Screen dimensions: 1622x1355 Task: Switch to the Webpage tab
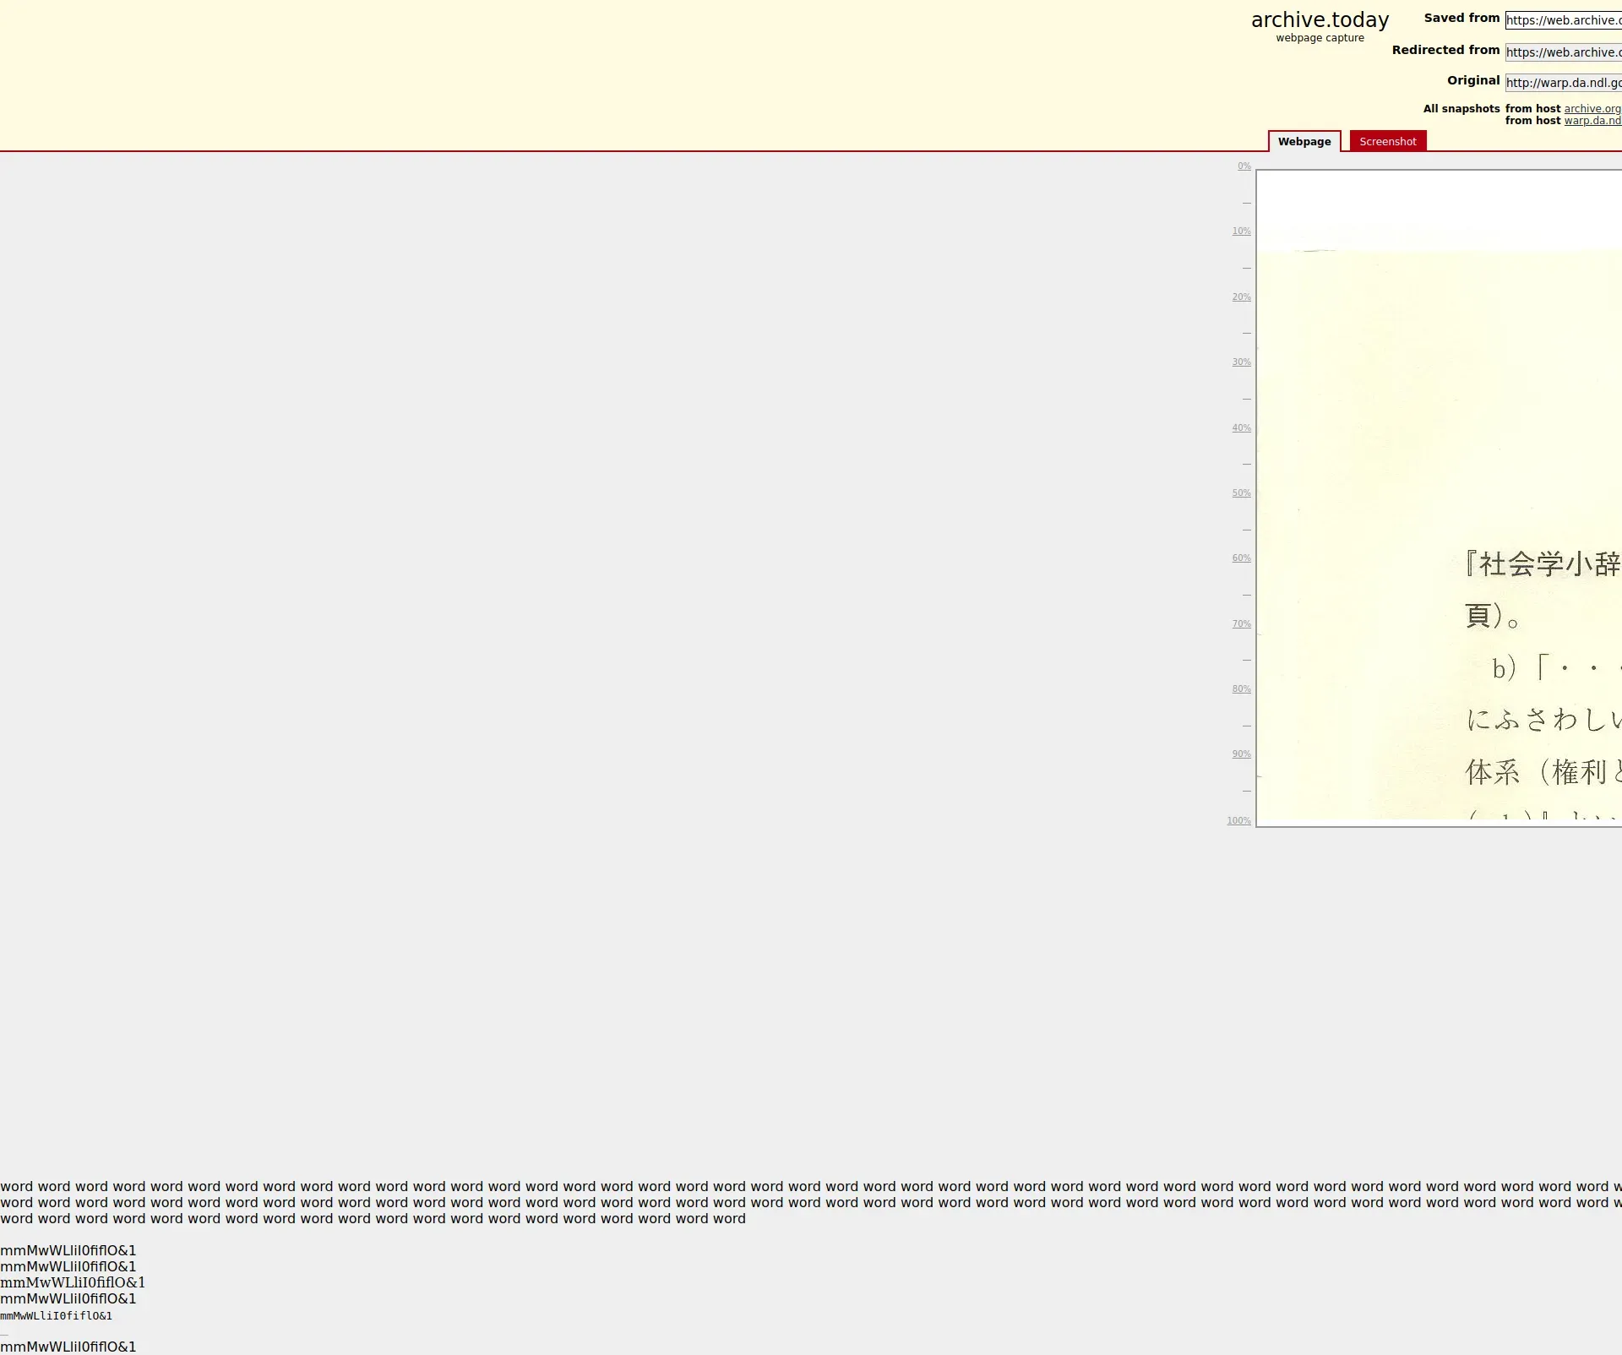click(1304, 142)
